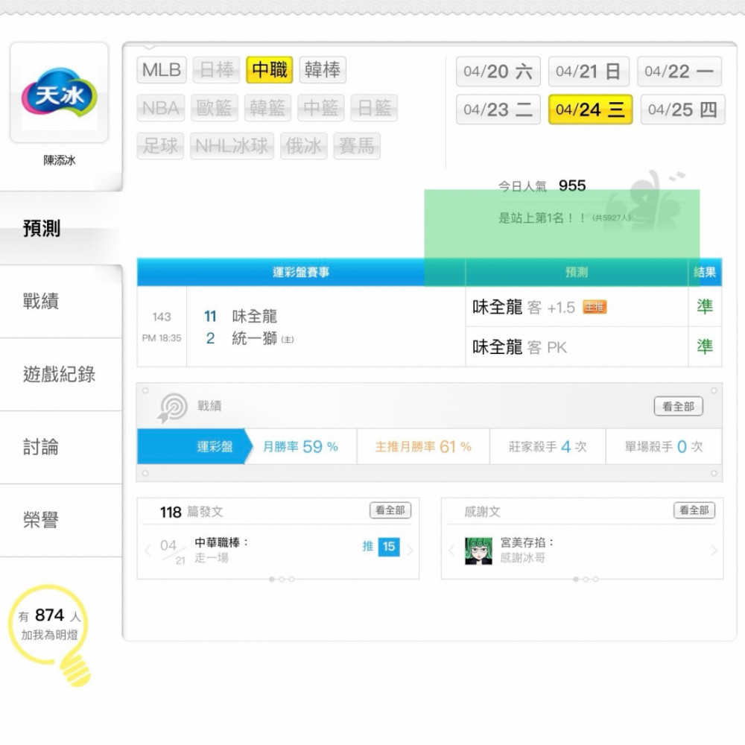This screenshot has height=745, width=745.
Task: Click 主推月勝率 61% statistic
Action: pyautogui.click(x=423, y=446)
